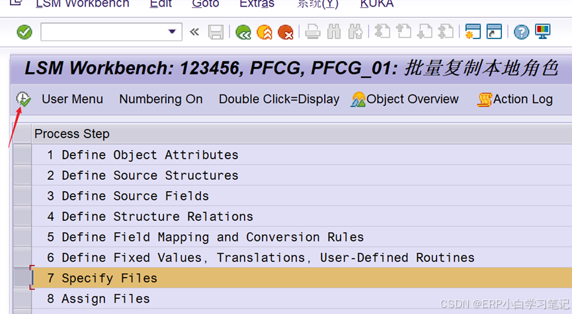Click the Process Step column header

[302, 134]
